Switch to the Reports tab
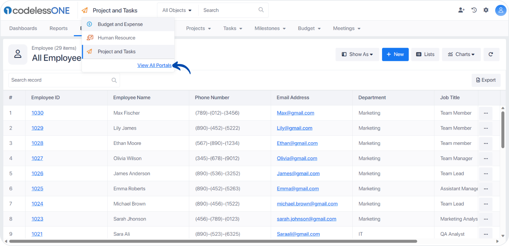Image resolution: width=509 pixels, height=246 pixels. point(59,29)
